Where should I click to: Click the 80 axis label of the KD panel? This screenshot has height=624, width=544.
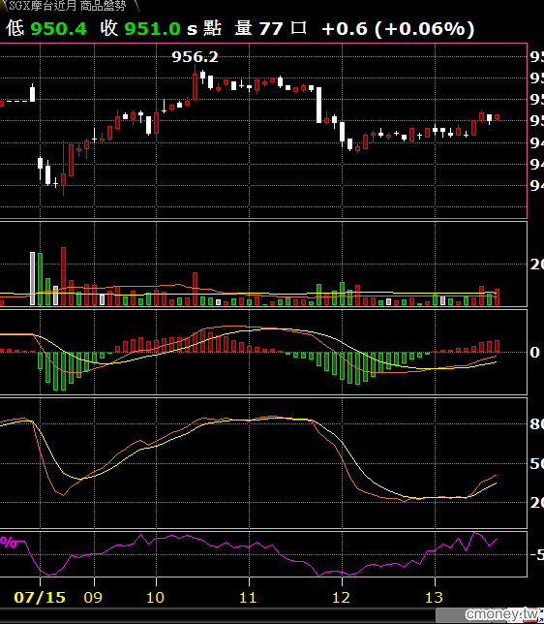click(537, 424)
